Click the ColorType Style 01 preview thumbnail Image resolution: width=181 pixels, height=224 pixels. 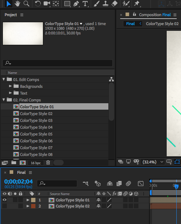click(x=23, y=33)
